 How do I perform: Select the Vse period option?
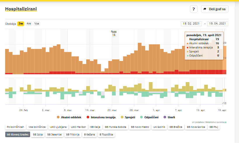pos(37,24)
